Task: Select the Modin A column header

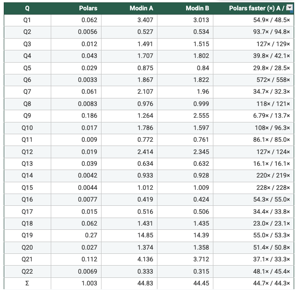Action: (x=141, y=8)
